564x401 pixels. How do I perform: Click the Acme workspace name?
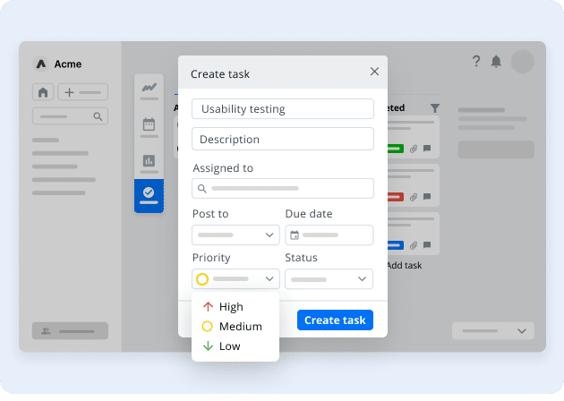(x=68, y=64)
